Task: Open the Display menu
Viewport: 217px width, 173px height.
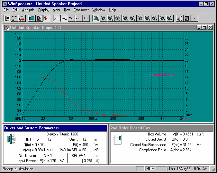Action: [x=44, y=10]
